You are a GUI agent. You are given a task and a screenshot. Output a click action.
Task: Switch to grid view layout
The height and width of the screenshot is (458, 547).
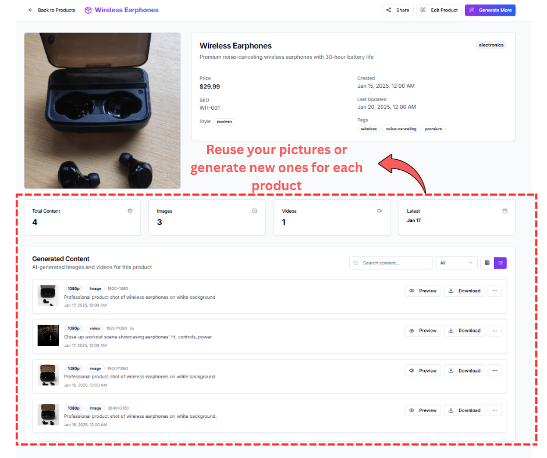pos(487,263)
